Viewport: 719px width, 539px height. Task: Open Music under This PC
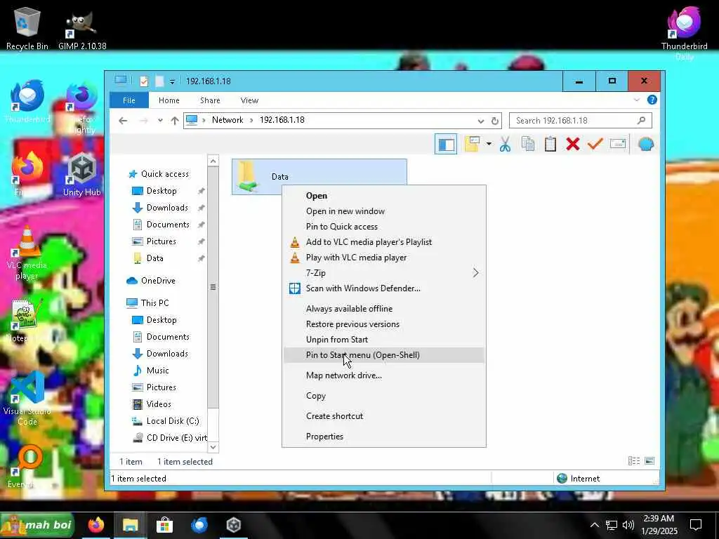point(151,371)
